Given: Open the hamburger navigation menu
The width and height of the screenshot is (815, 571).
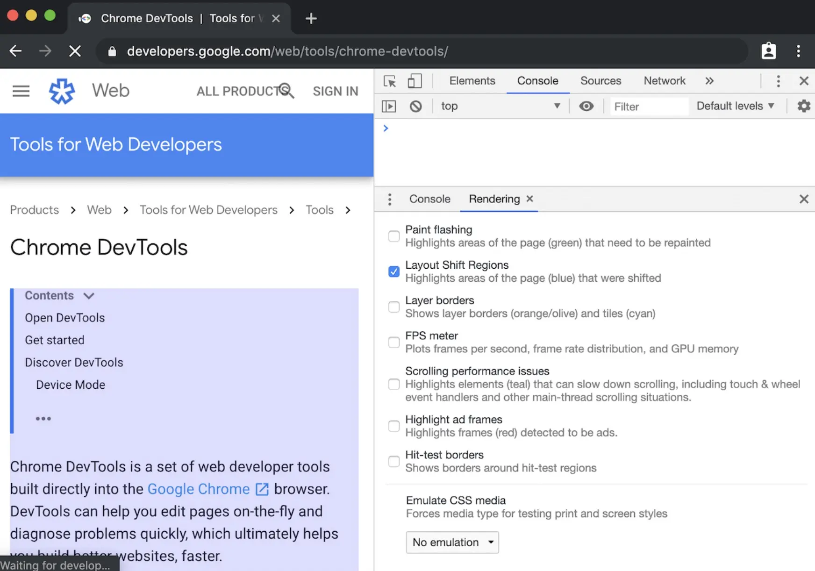Looking at the screenshot, I should coord(21,91).
